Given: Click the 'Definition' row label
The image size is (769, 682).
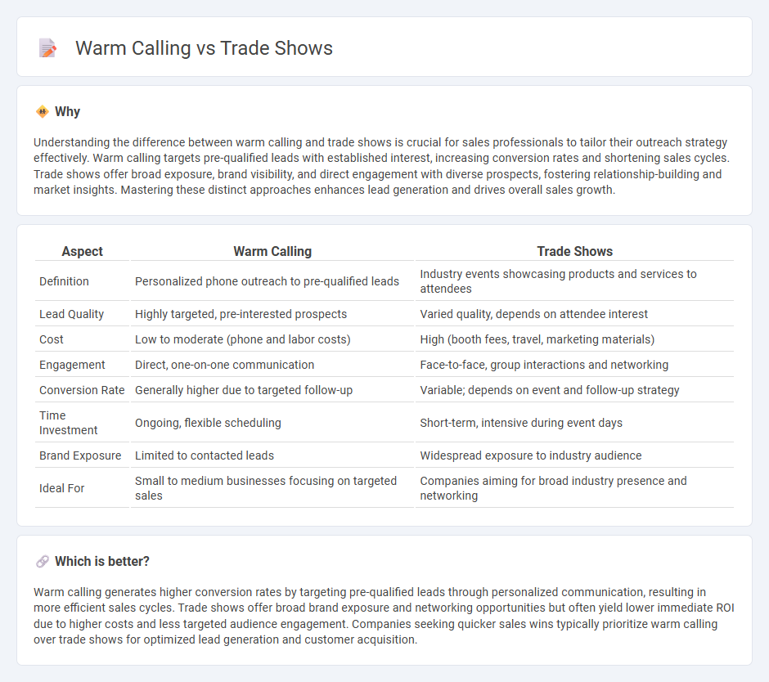Looking at the screenshot, I should point(65,281).
